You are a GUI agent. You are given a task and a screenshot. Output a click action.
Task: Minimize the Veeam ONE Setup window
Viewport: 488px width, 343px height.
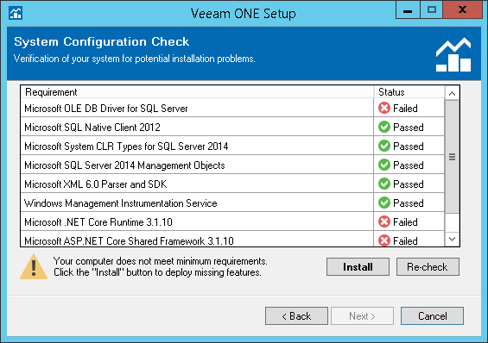coord(408,10)
